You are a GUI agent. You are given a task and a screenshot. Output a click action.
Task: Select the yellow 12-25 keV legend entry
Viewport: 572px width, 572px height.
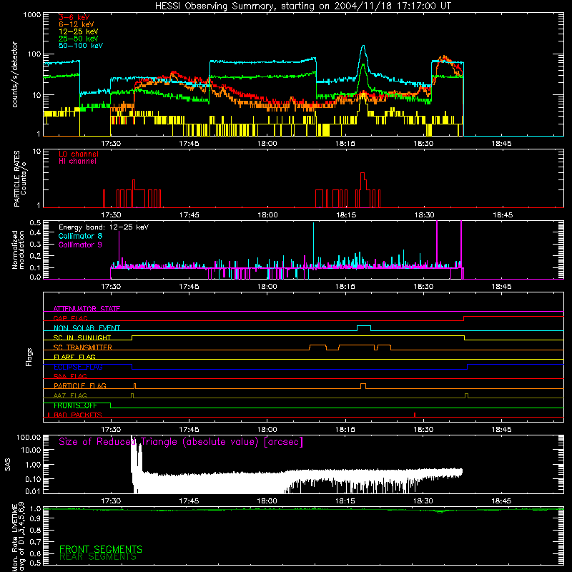point(79,31)
